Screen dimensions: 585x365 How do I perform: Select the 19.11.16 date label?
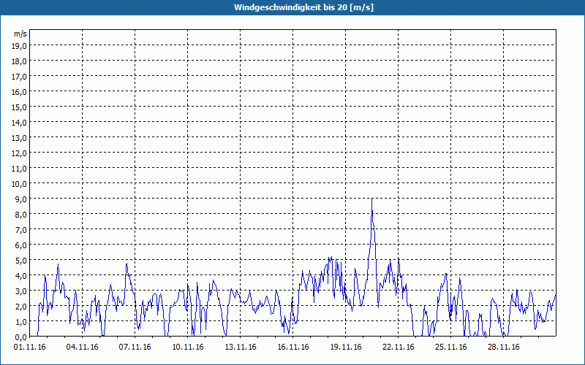(346, 347)
